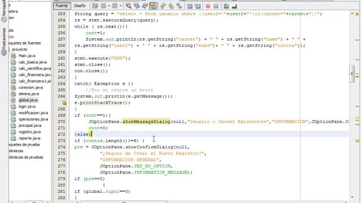Open registro.java in the project tree
Image resolution: width=361 pixels, height=203 pixels.
point(29,132)
